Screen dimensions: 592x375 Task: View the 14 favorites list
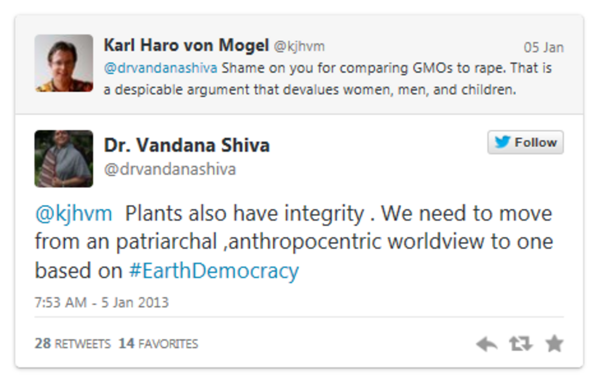tap(158, 343)
